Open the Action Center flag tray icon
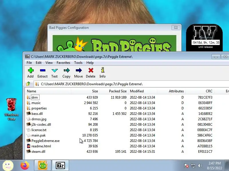This screenshot has height=171, width=229. coord(186,166)
